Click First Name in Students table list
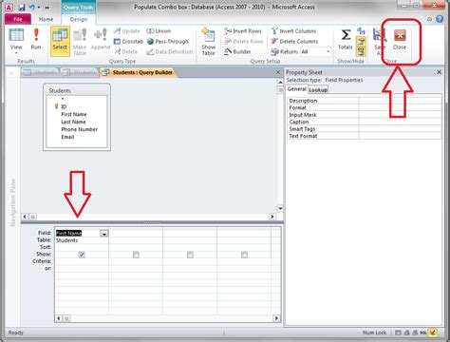Screen dimensions: 450x342 coord(73,114)
